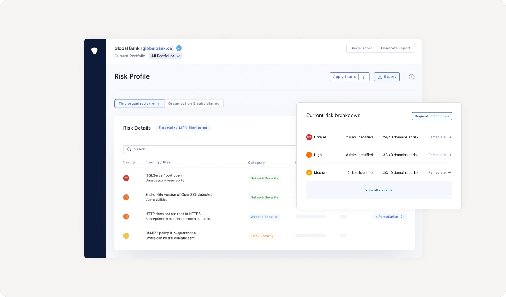This screenshot has height=297, width=506.
Task: Click Request remediation button
Action: (432, 116)
